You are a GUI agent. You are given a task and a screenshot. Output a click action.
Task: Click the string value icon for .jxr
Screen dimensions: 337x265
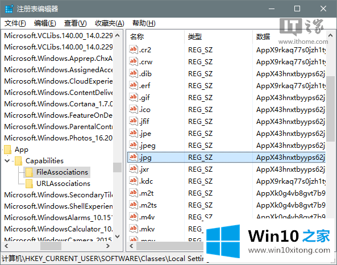[x=133, y=169]
